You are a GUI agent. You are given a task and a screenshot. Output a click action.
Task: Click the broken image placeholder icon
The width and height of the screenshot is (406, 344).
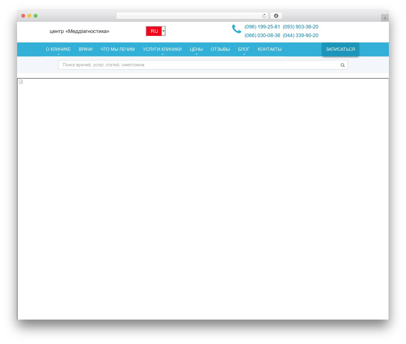21,82
